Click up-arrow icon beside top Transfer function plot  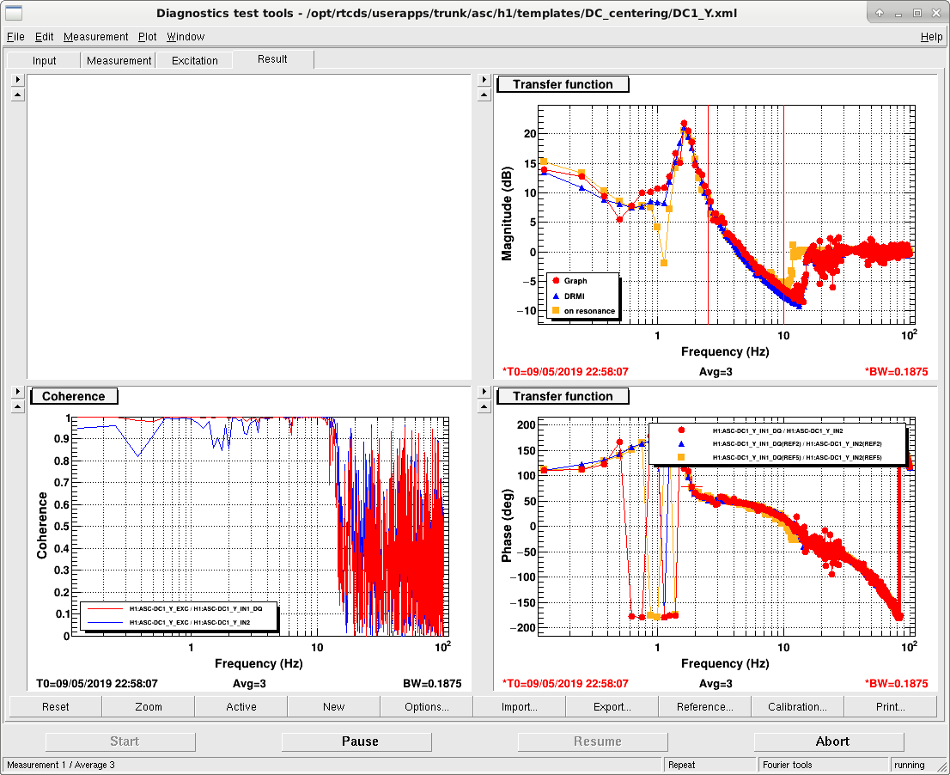coord(484,95)
